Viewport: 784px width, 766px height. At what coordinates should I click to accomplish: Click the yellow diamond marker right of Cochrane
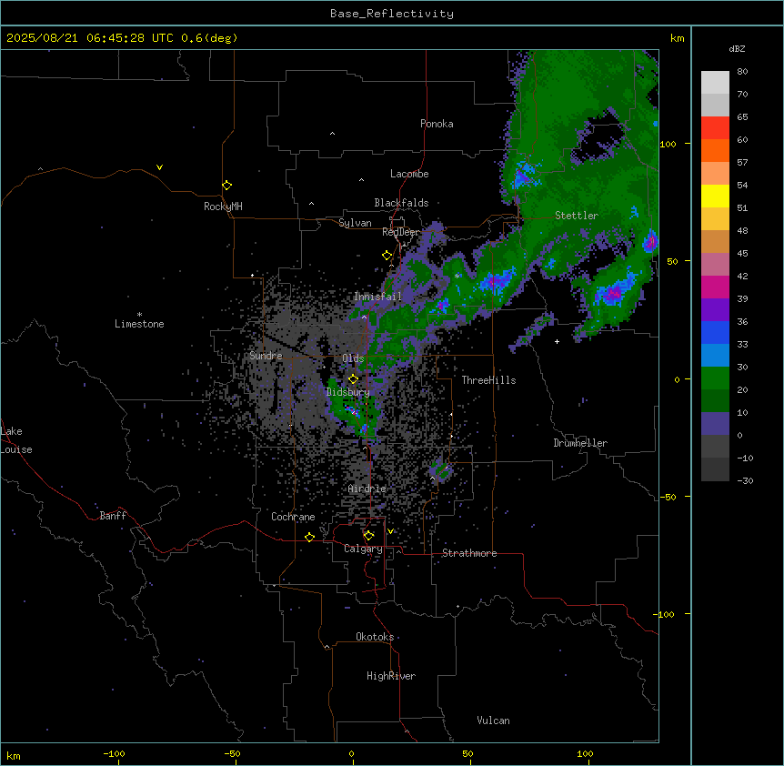point(309,537)
